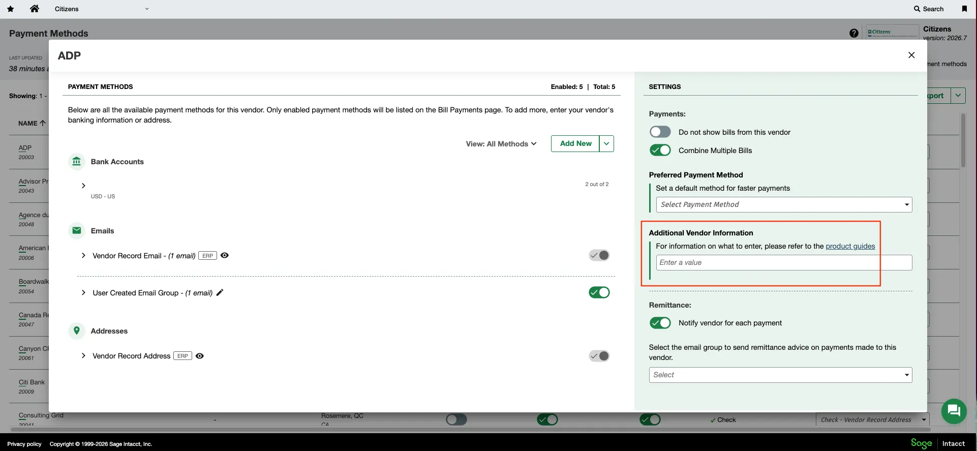Click the Emails envelope icon
Viewport: 977px width, 451px height.
pyautogui.click(x=77, y=231)
